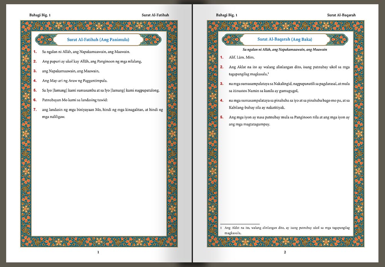Select the verse starting 'ang landasin ng mga biniyayaan Mo'

[x=102, y=113]
